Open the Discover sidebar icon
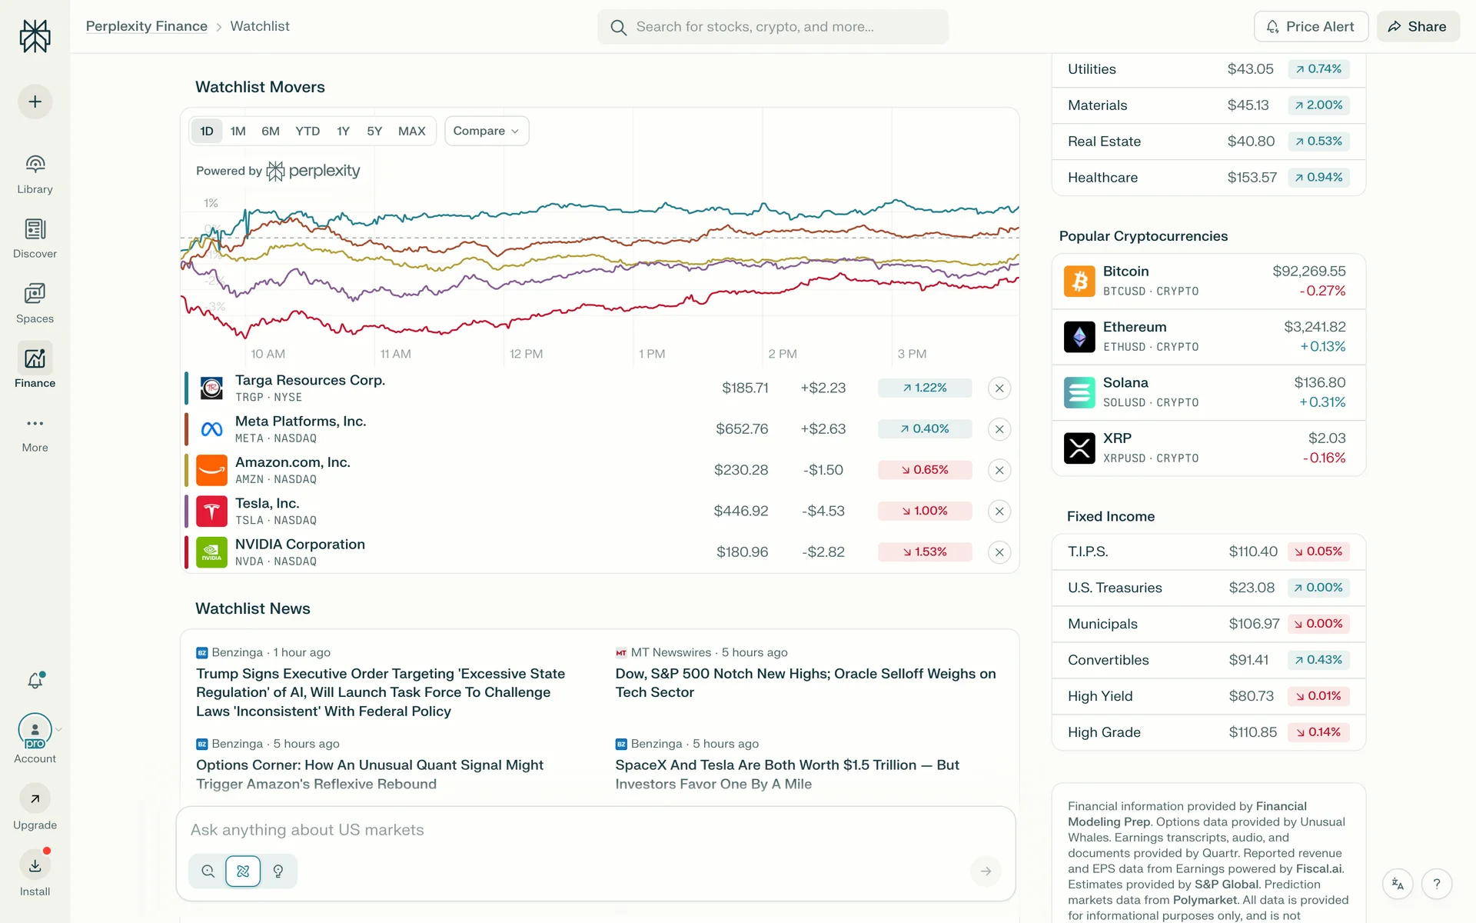The image size is (1476, 923). (35, 229)
